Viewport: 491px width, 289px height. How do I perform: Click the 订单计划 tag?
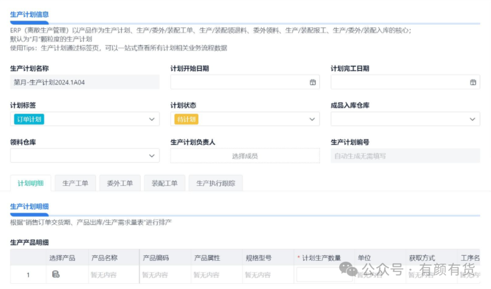click(29, 119)
